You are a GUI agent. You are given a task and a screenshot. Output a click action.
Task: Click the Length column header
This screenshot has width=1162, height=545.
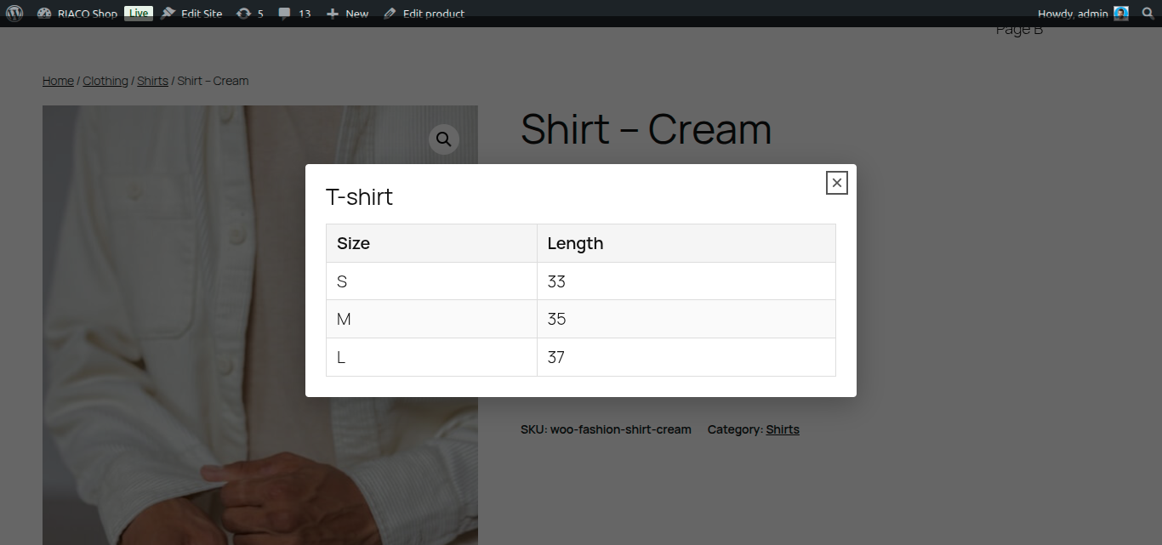pyautogui.click(x=686, y=243)
